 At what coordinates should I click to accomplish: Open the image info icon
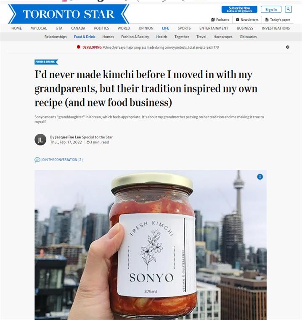click(x=260, y=177)
